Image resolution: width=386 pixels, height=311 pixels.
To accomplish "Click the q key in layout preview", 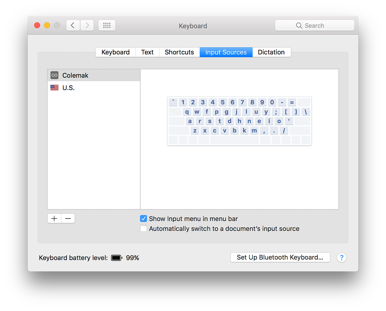I will (x=187, y=111).
